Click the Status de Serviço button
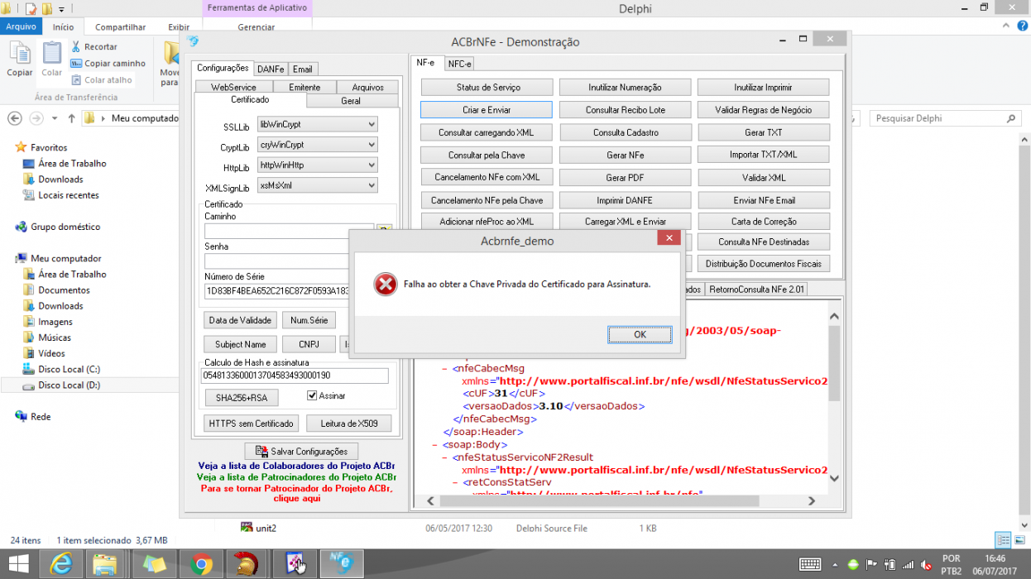Screen dimensions: 1031x579 point(488,88)
